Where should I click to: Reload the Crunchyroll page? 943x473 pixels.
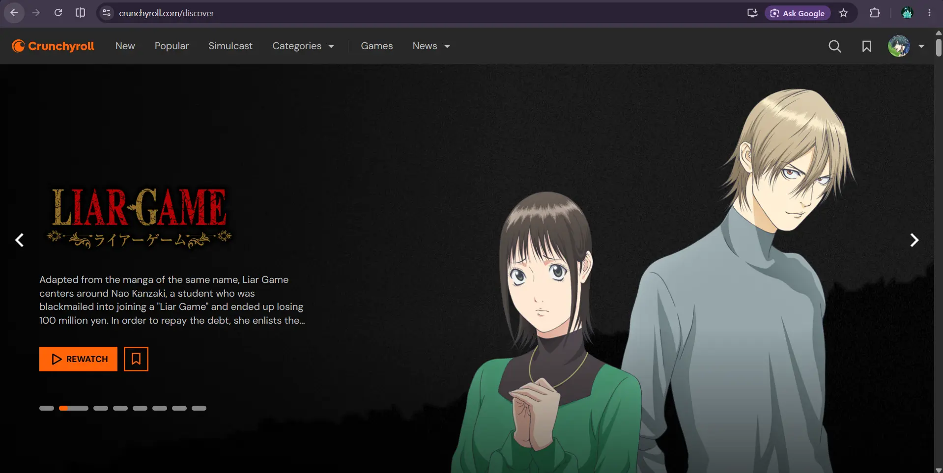[58, 13]
